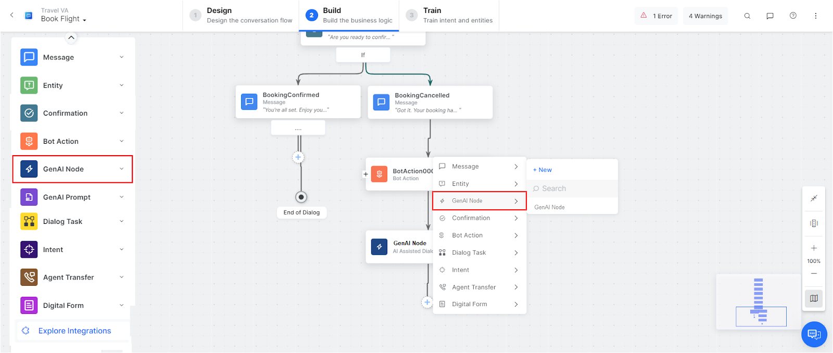Open the 4 Warnings button

pyautogui.click(x=705, y=16)
